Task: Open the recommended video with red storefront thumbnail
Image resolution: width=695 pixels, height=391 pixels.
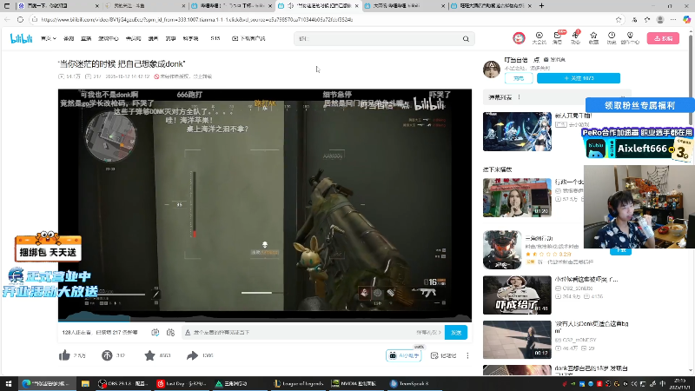Action: pyautogui.click(x=517, y=198)
